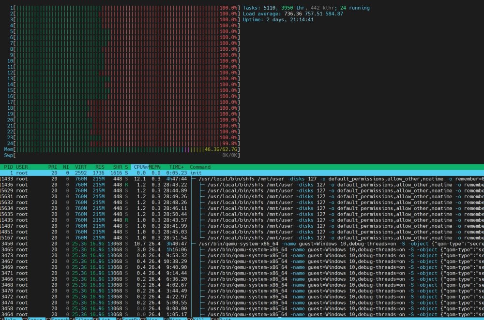The height and width of the screenshot is (320, 484).
Task: Select the qemu thread row PID 3470
Action: 242,291
